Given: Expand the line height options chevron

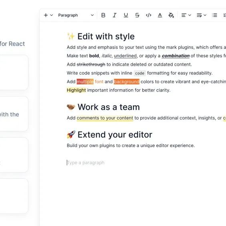Looking at the screenshot, I should (x=205, y=15).
